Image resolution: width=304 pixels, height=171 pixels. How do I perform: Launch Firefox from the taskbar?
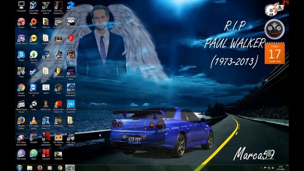pos(40,168)
